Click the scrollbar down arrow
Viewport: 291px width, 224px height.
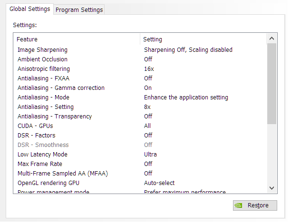[272, 188]
